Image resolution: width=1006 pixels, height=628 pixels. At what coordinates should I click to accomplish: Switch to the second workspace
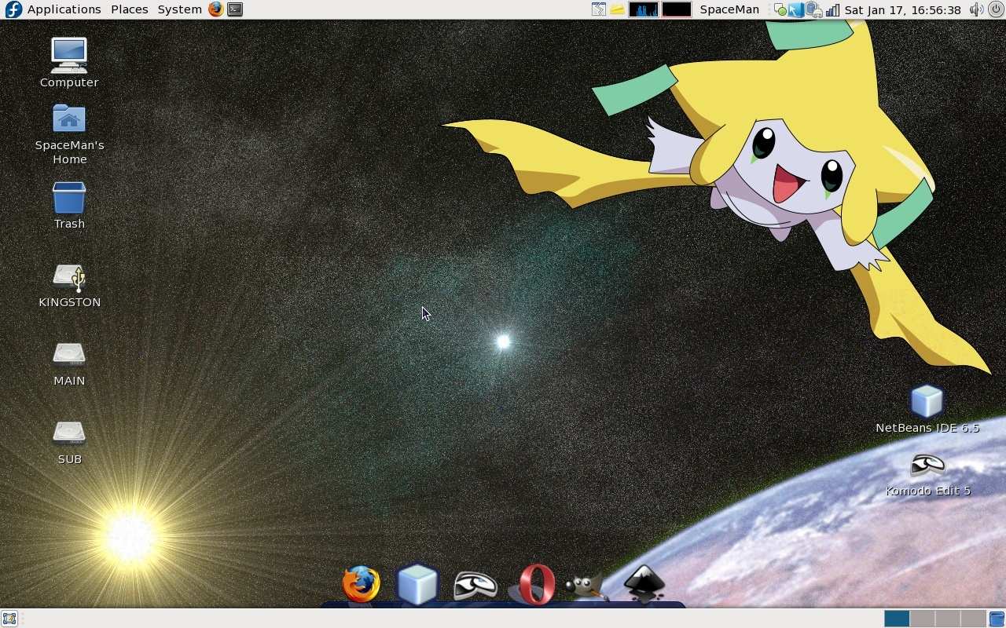pyautogui.click(x=922, y=619)
